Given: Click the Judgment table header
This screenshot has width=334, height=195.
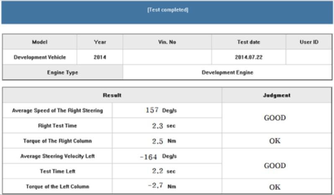Looking at the screenshot, I should pyautogui.click(x=276, y=95).
